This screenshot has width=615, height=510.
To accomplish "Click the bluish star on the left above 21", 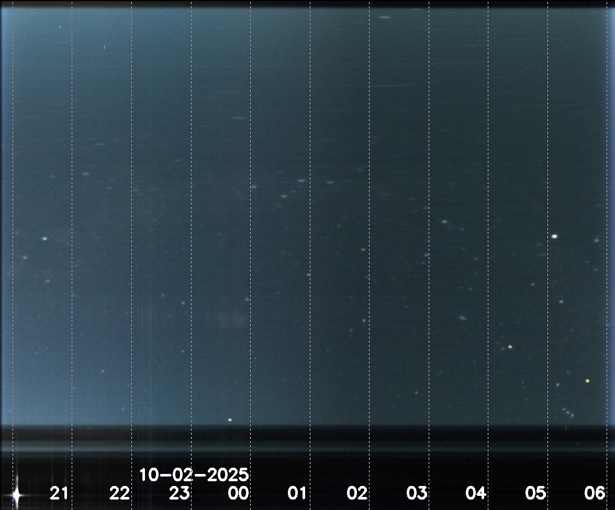I will pos(44,238).
